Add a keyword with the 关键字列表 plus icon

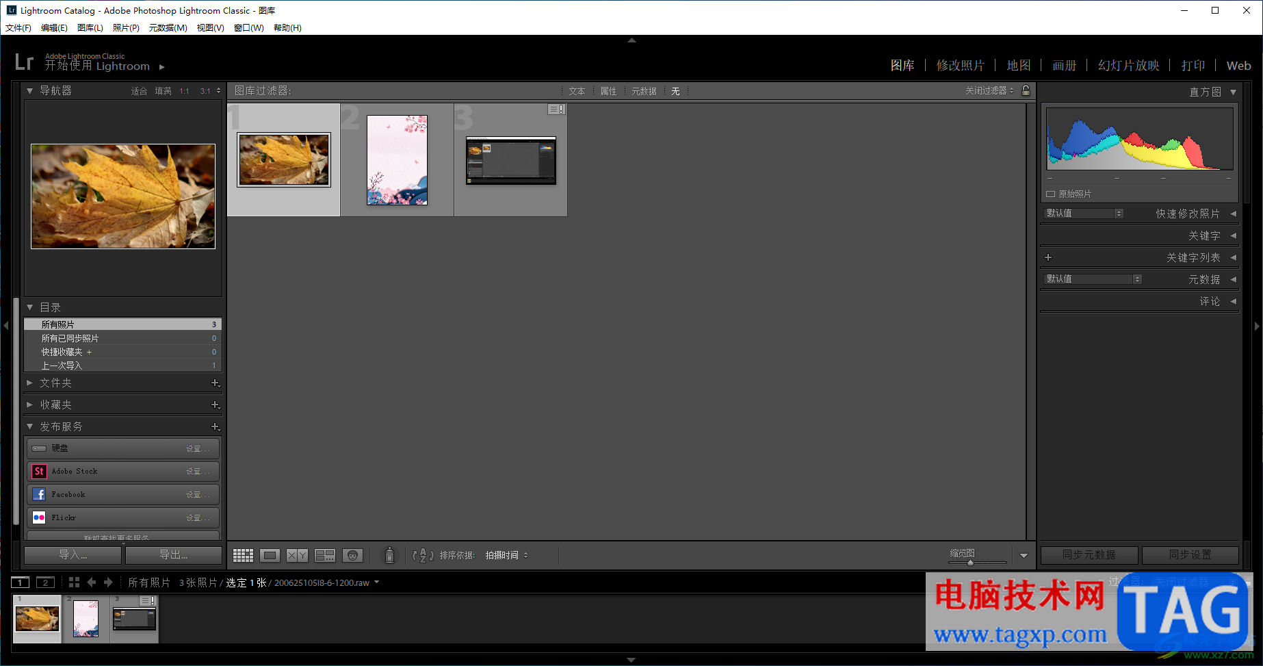(x=1048, y=257)
